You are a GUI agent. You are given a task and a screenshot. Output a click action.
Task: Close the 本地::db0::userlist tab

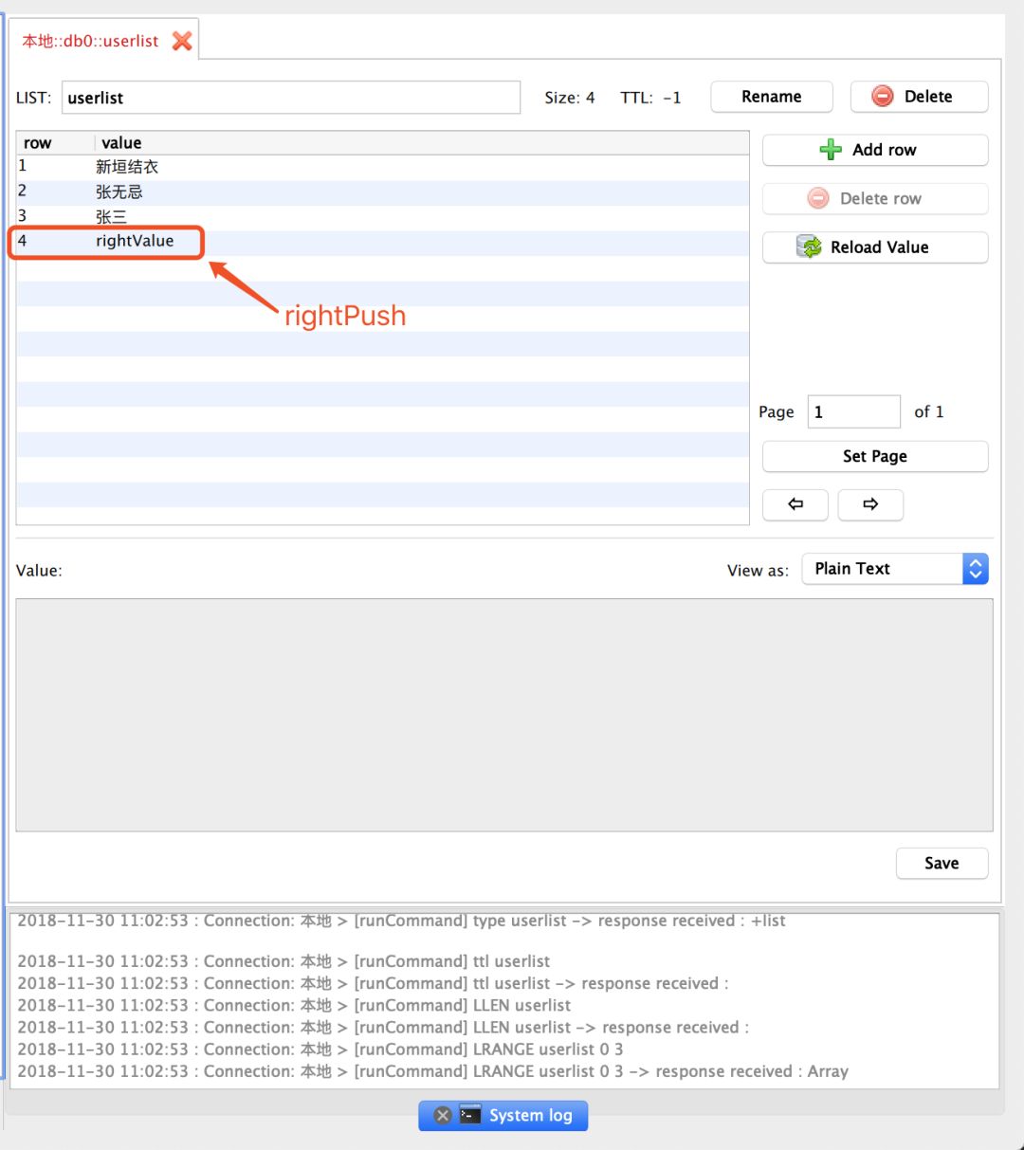tap(182, 41)
